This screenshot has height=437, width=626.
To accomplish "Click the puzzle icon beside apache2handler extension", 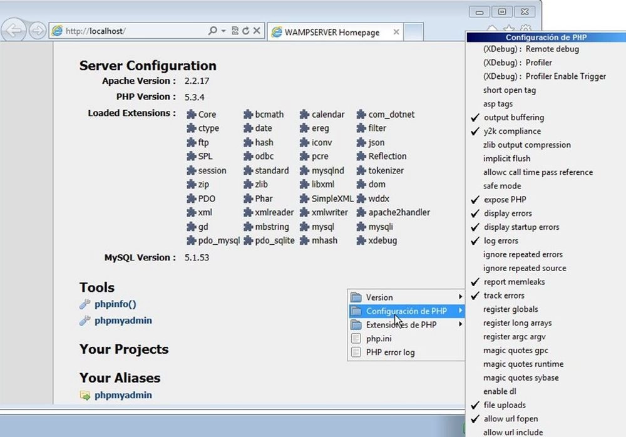I will coord(361,212).
